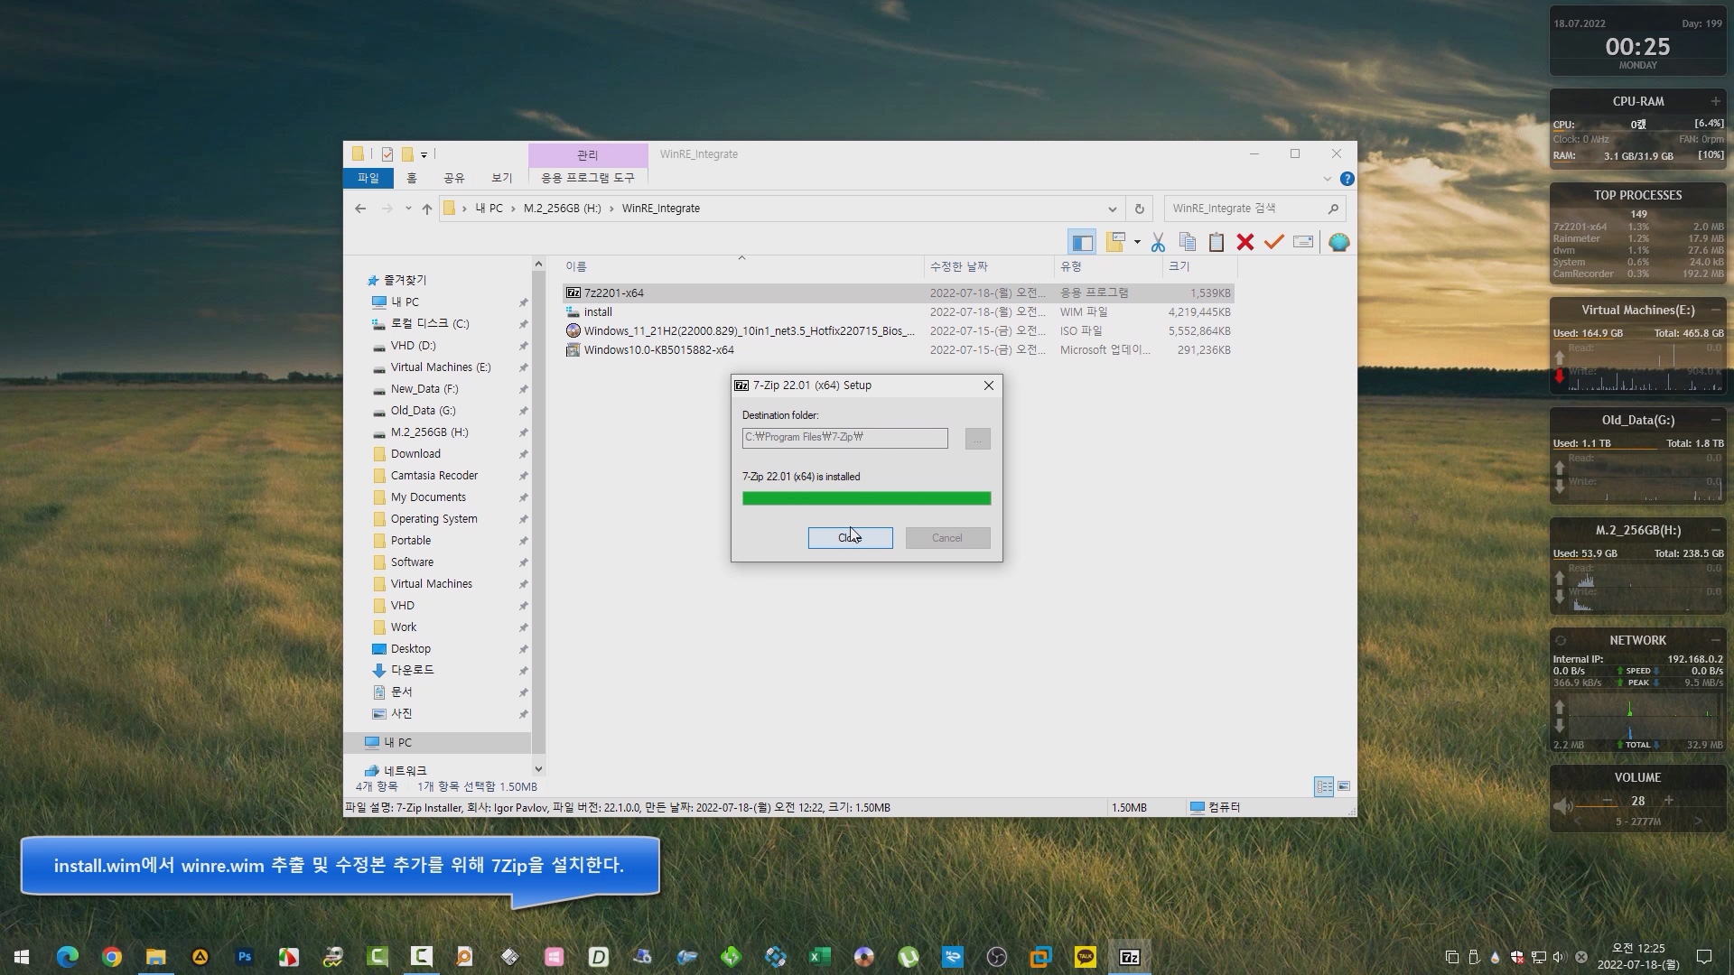This screenshot has height=975, width=1734.
Task: Click the browse '...' button in 7-Zip Setup
Action: (977, 439)
